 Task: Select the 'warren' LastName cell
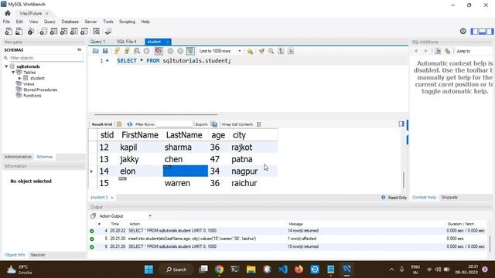pyautogui.click(x=185, y=183)
